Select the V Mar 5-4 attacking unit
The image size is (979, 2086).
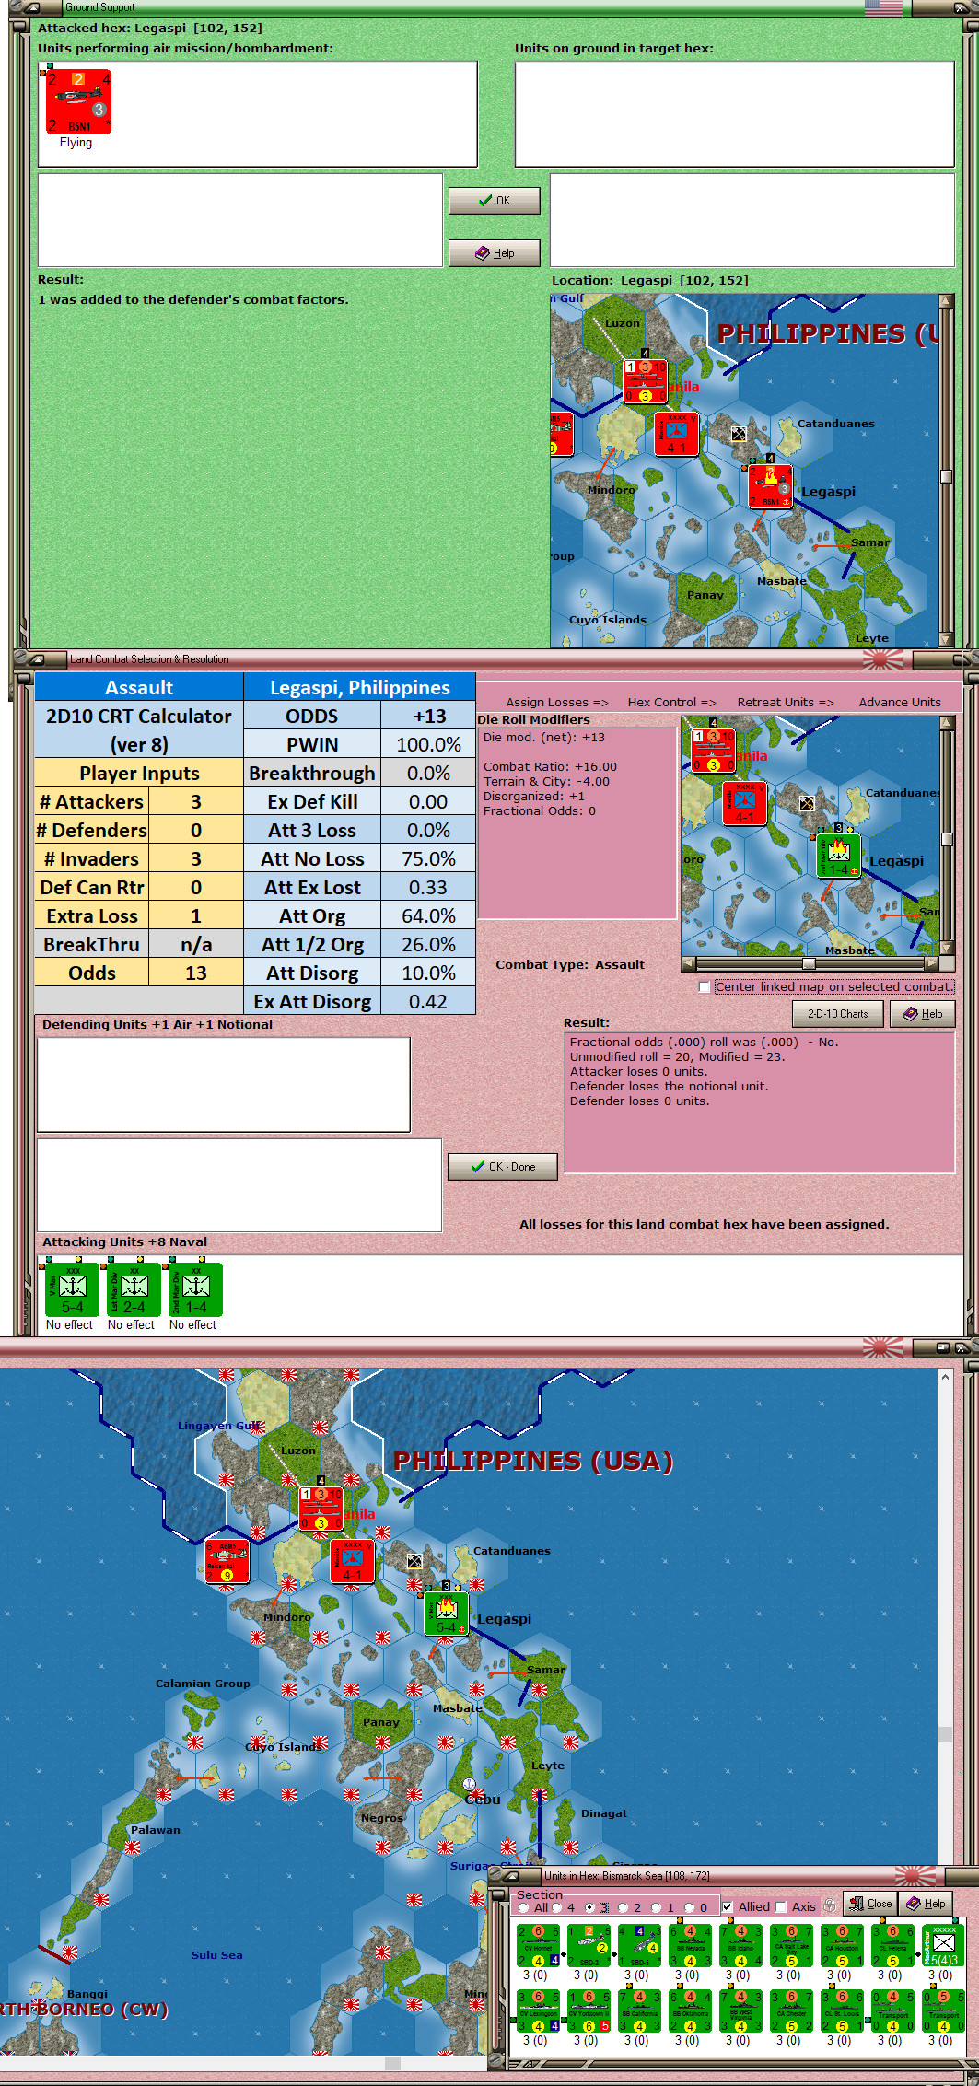72,1289
